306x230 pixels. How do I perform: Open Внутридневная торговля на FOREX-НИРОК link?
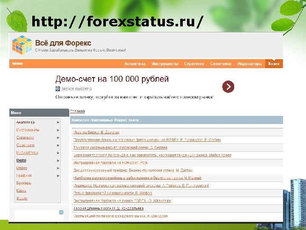110,163
